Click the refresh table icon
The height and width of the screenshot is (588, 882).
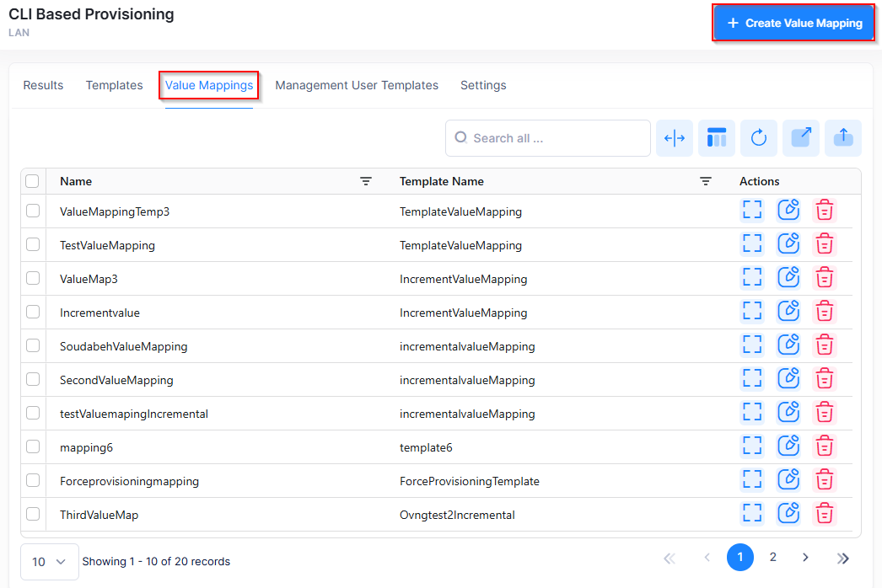(x=759, y=138)
